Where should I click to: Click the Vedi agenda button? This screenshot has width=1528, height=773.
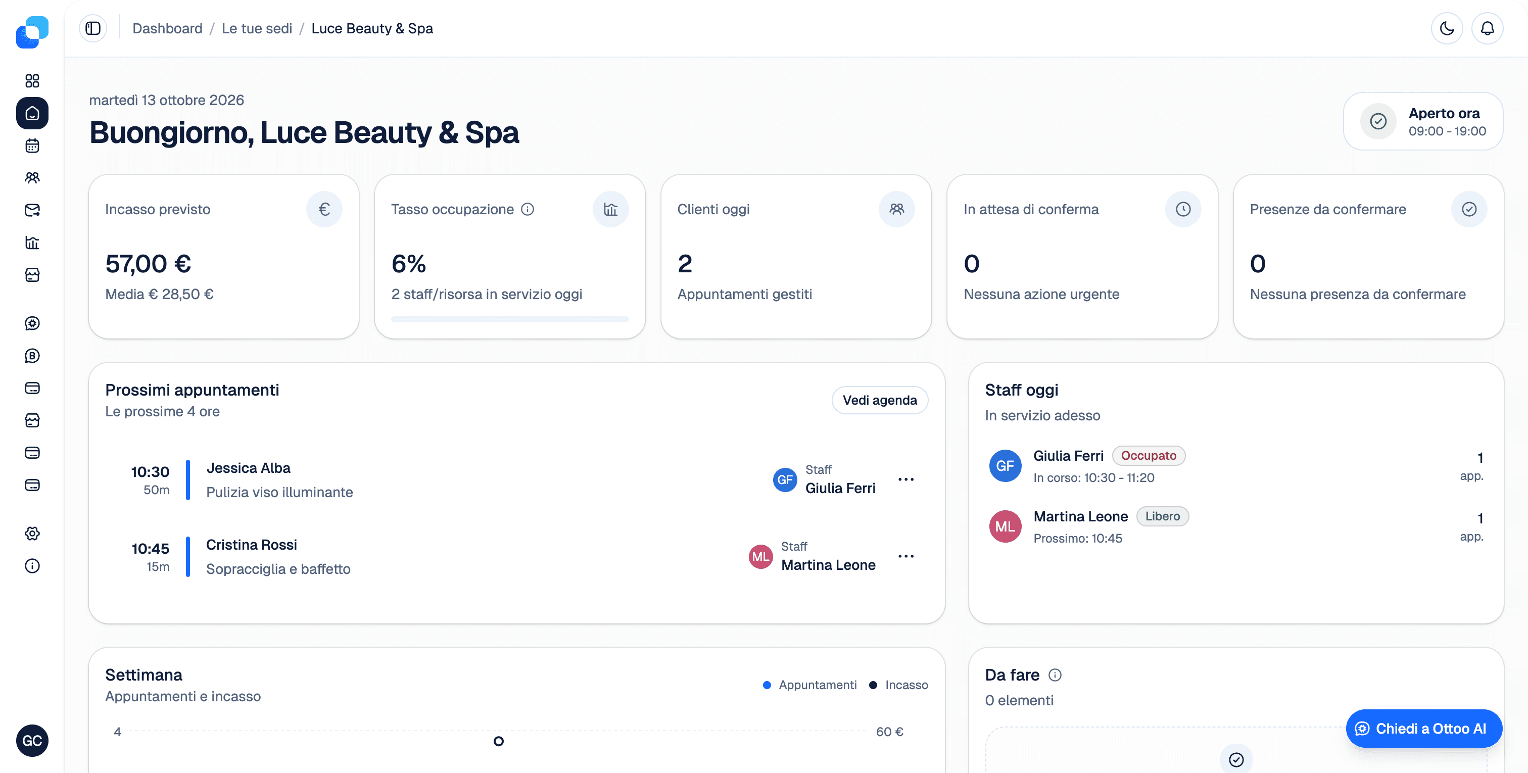pyautogui.click(x=880, y=401)
